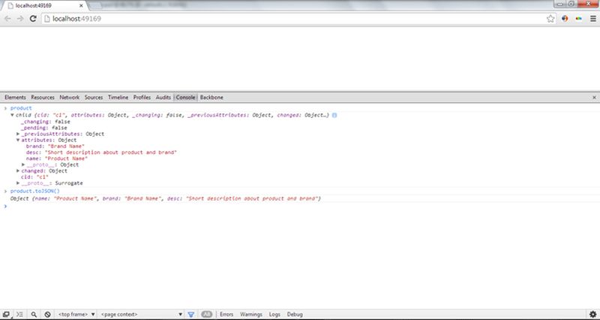Filter console by Logs
Viewport: 600px width, 320px height.
click(274, 314)
